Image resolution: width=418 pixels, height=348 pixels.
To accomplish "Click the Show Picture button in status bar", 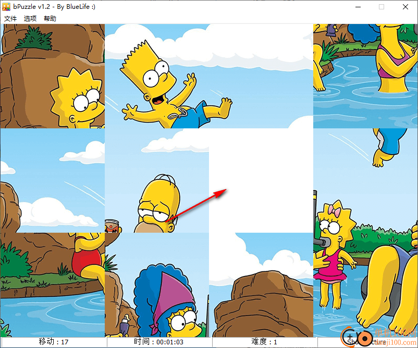I will coord(367,342).
